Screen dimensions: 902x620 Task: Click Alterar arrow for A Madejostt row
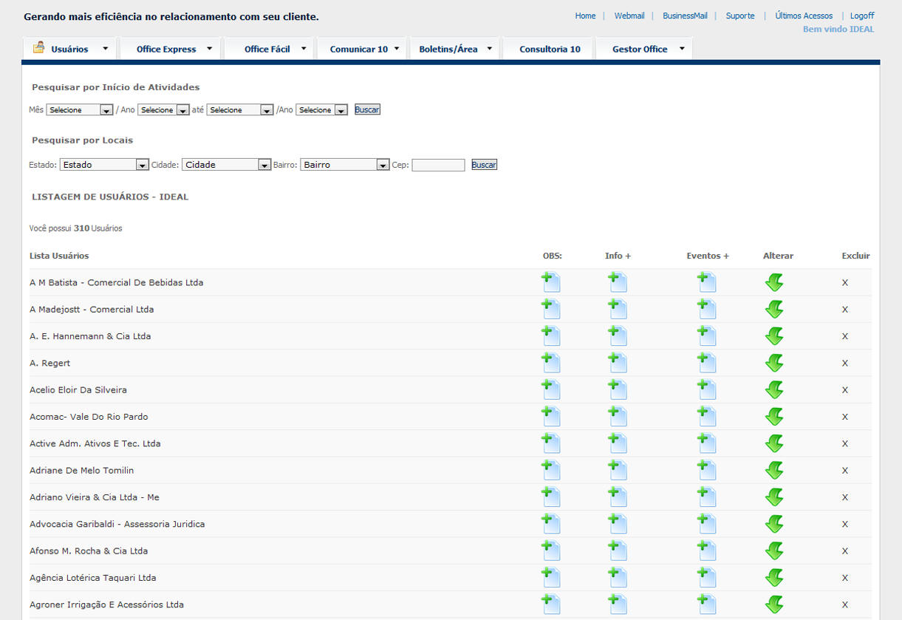774,309
